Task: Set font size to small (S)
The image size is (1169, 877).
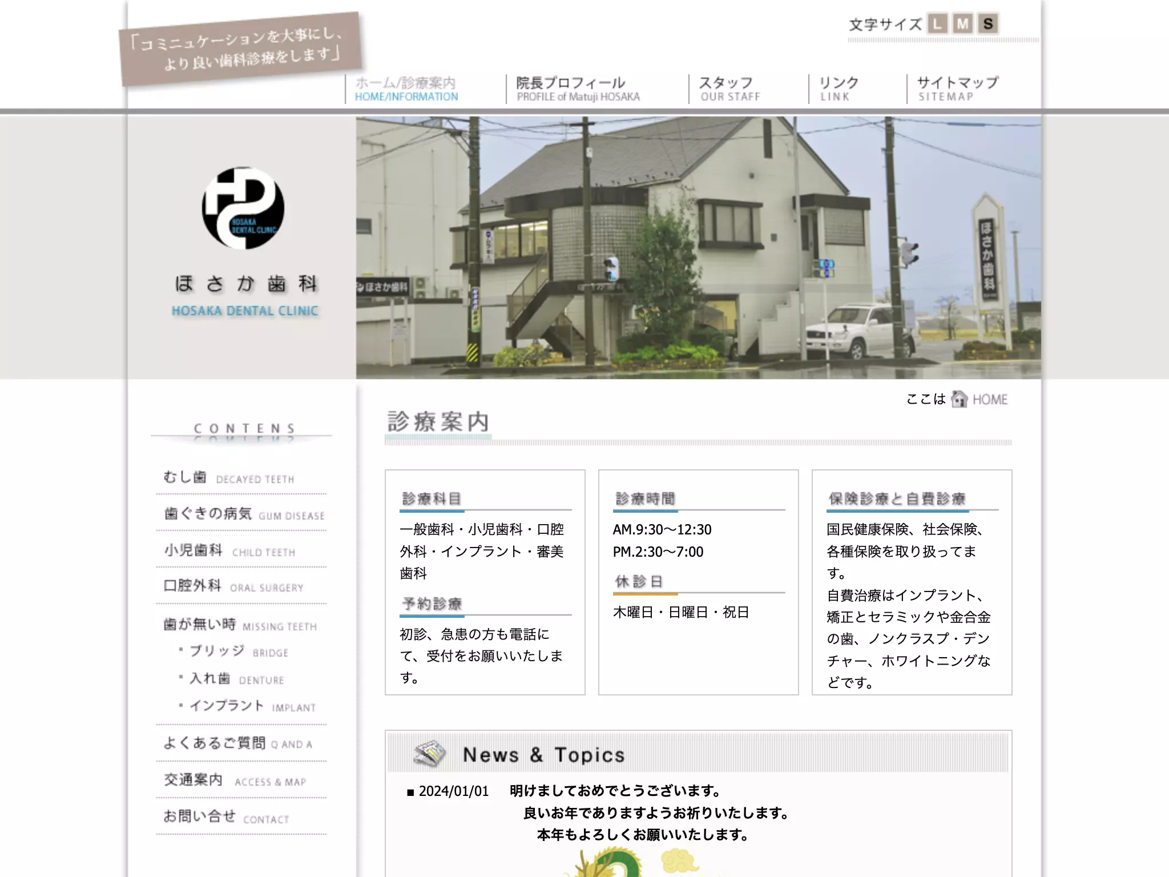Action: [988, 24]
